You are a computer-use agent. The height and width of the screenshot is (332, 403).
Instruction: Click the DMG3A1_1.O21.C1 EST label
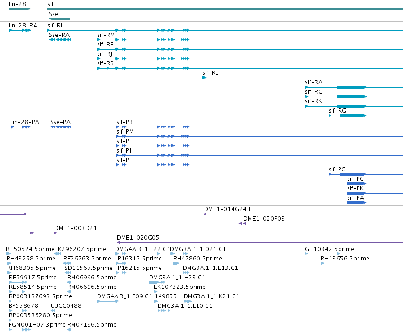tap(198, 249)
